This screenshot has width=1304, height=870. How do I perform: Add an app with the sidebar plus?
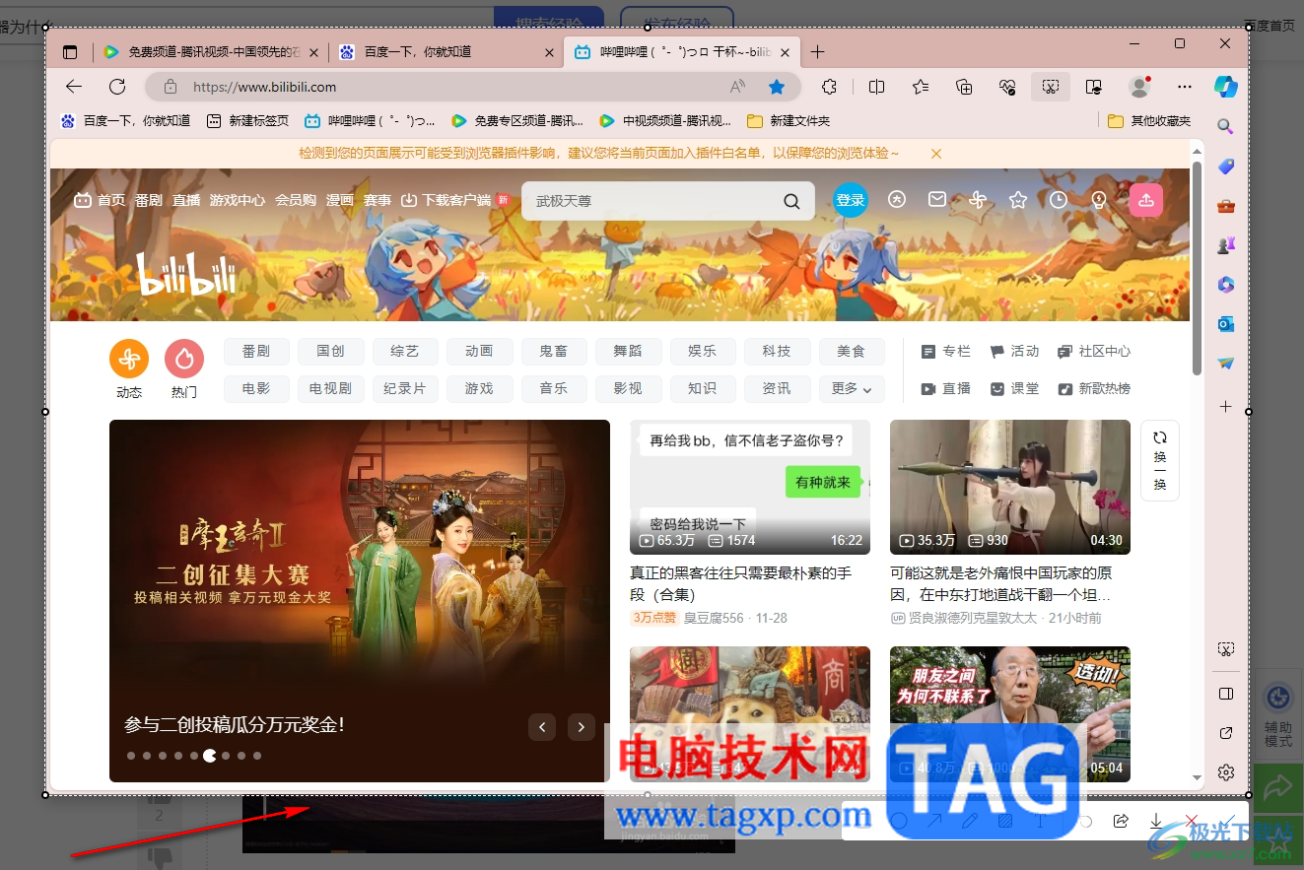(x=1225, y=406)
